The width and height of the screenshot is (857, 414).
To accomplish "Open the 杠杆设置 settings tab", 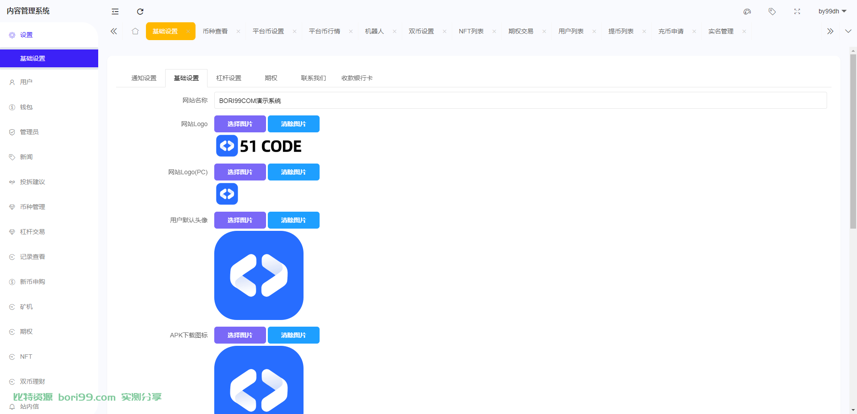I will point(229,78).
